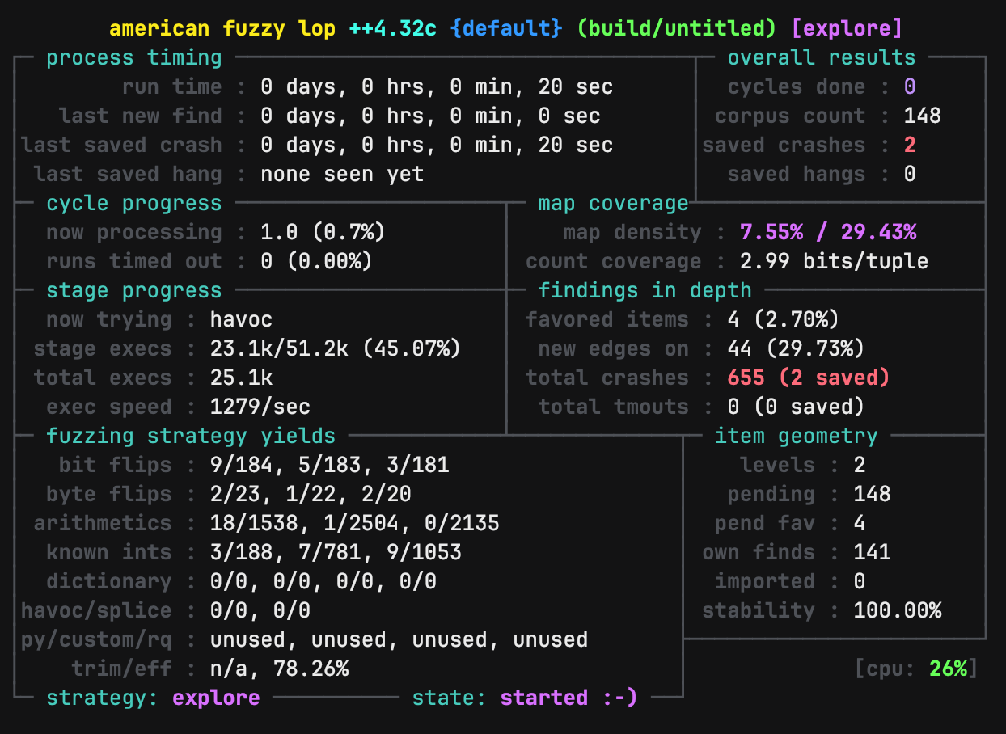Click the exec speed value '1279/sec'

coord(260,407)
